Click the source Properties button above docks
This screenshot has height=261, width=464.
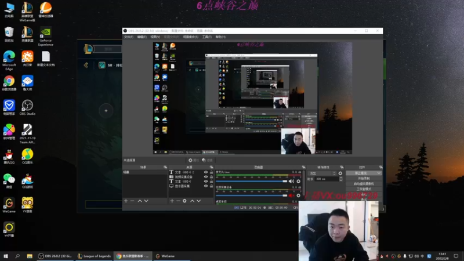[x=194, y=160]
